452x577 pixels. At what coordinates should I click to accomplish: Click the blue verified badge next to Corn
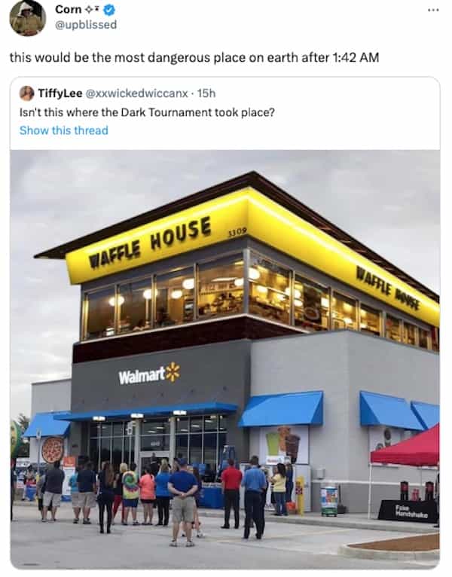[109, 10]
